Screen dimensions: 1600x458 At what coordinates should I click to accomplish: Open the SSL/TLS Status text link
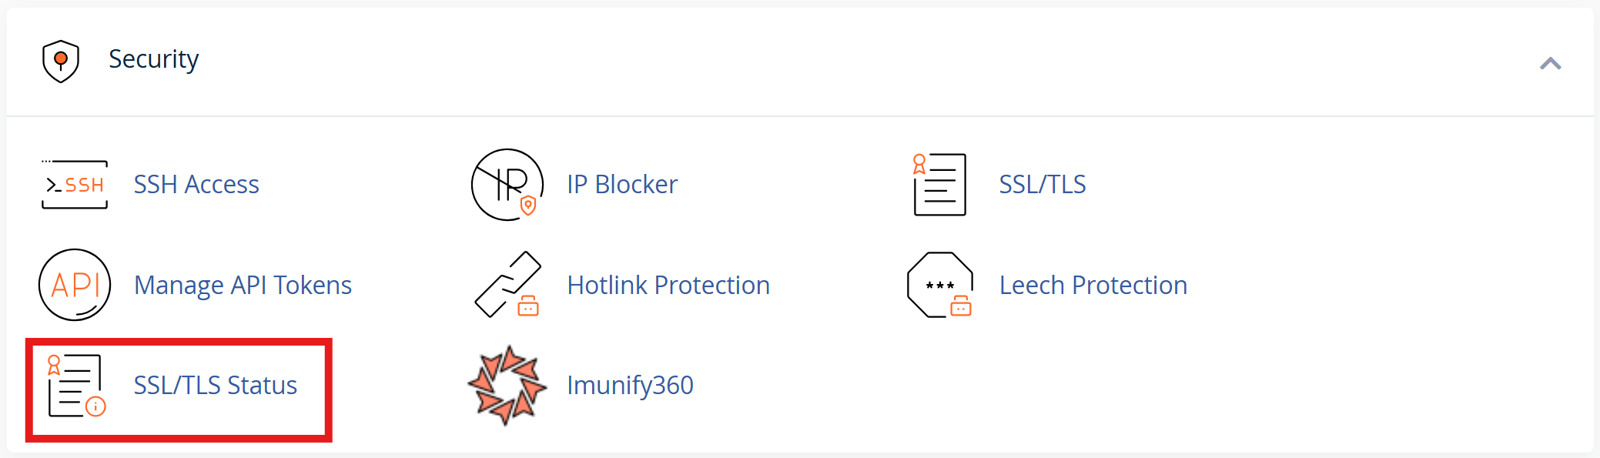tap(216, 386)
